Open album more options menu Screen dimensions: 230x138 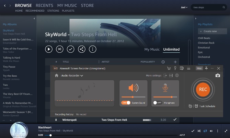[93, 49]
